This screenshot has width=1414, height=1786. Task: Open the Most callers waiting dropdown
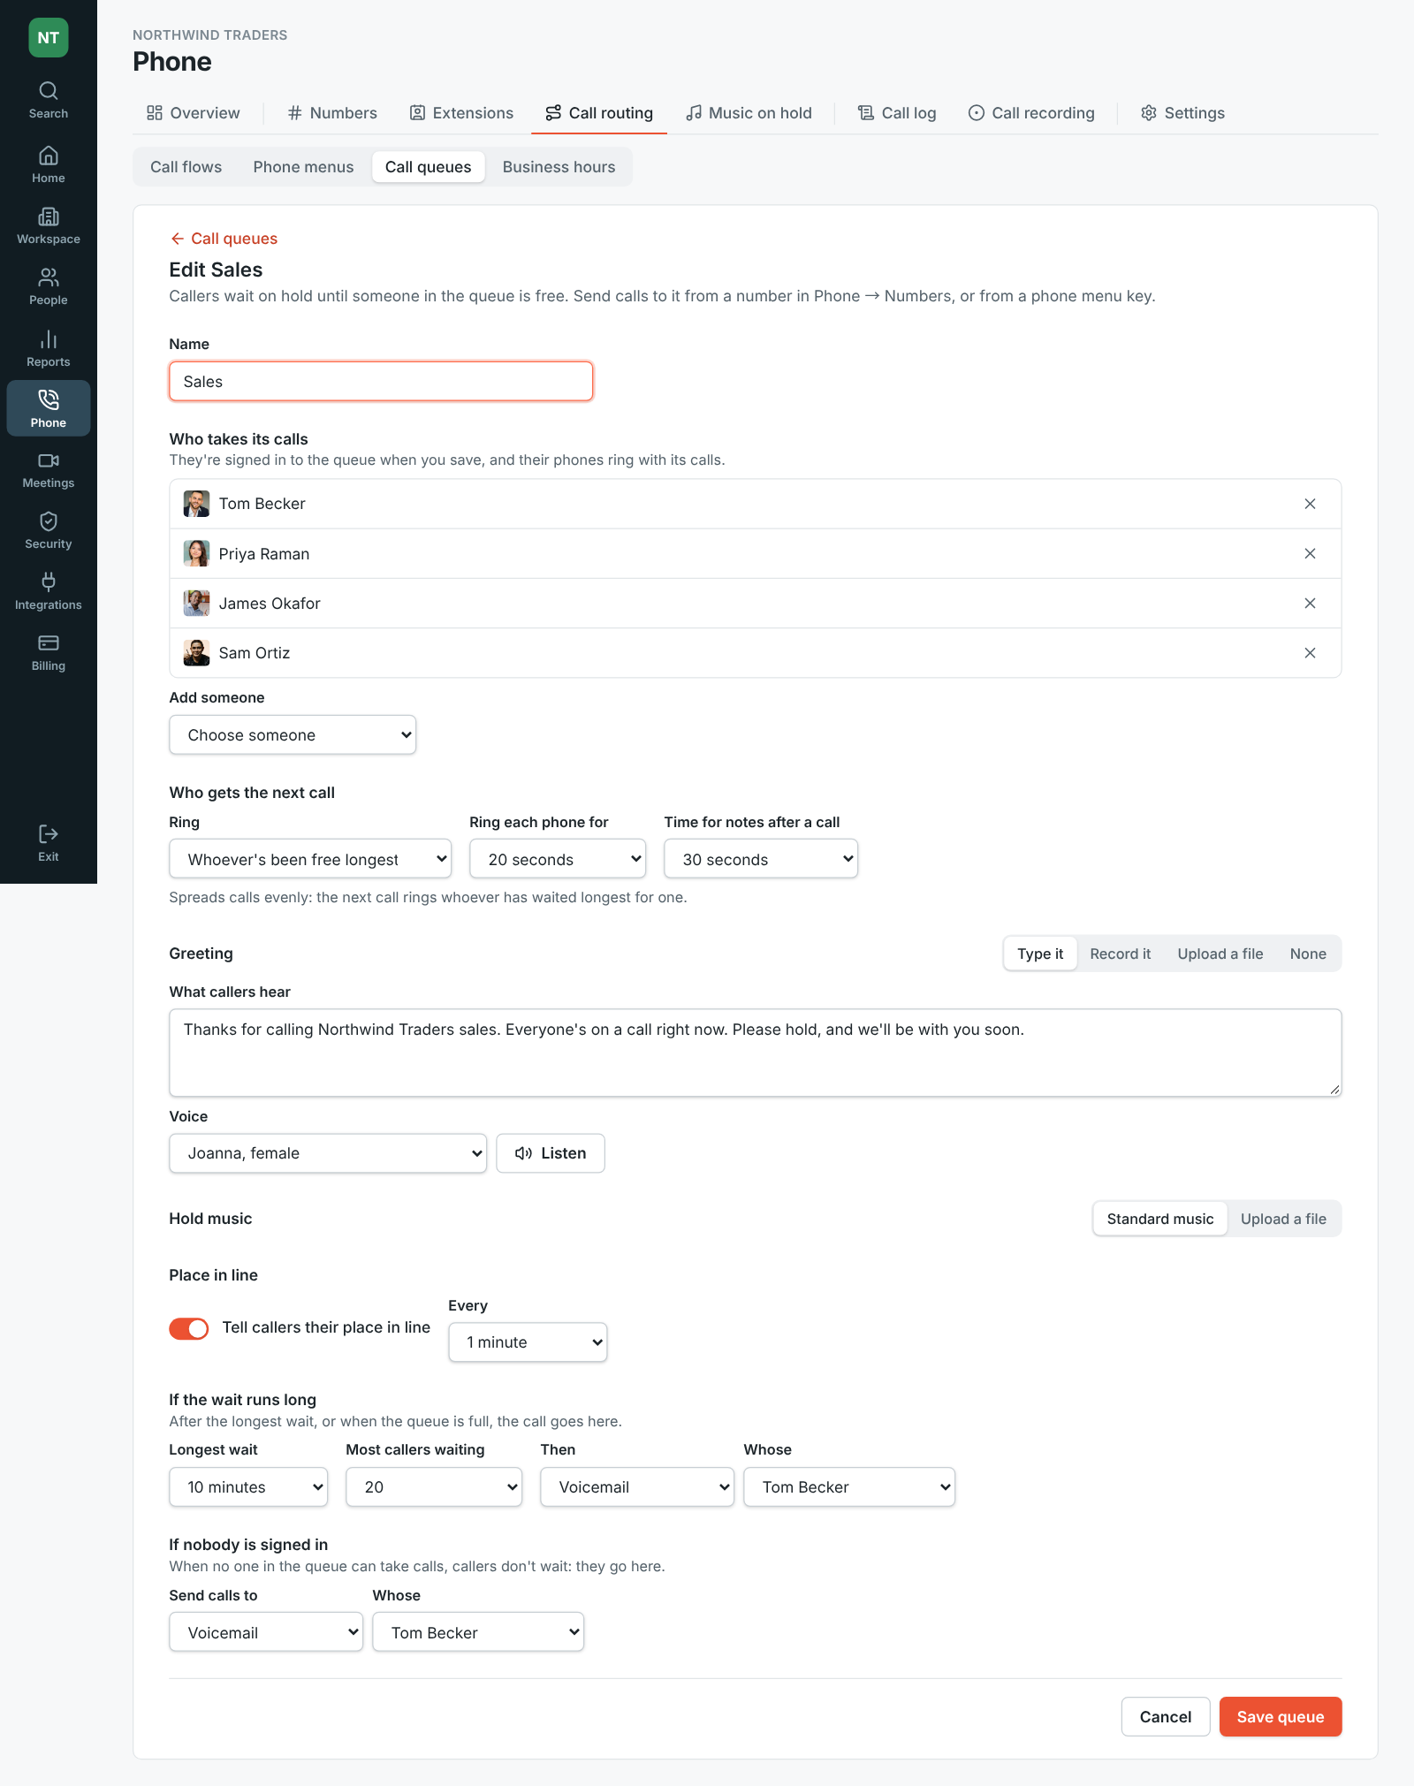pos(434,1487)
